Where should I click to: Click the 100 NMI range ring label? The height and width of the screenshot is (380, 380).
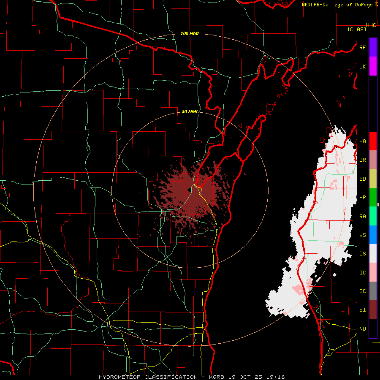190,33
